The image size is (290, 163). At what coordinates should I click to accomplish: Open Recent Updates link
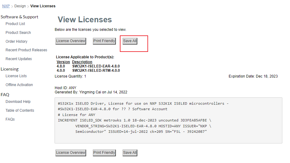pos(19,59)
